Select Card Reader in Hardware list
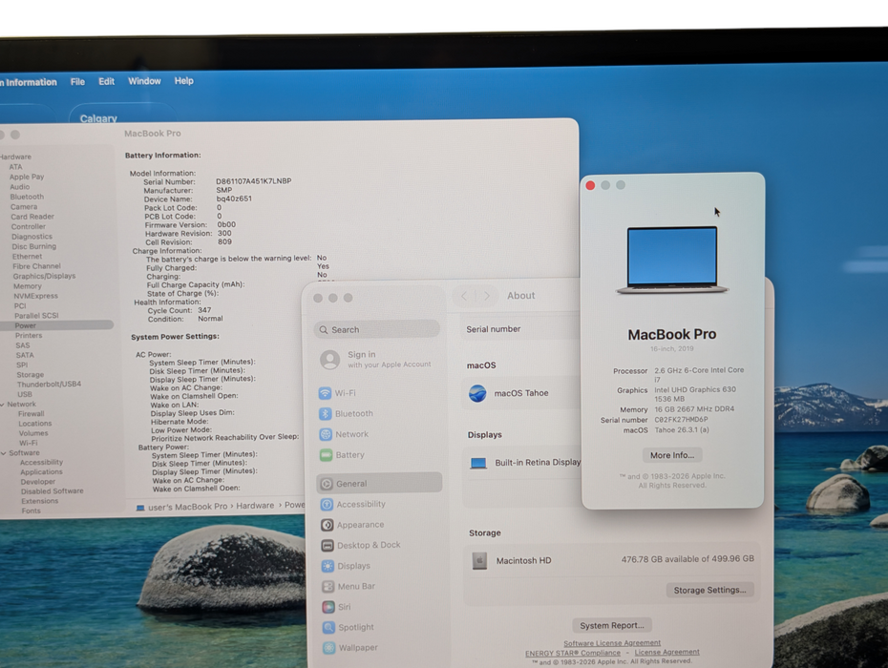Viewport: 888px width, 668px height. pyautogui.click(x=32, y=217)
